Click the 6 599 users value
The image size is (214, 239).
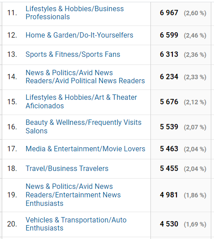[x=169, y=35]
